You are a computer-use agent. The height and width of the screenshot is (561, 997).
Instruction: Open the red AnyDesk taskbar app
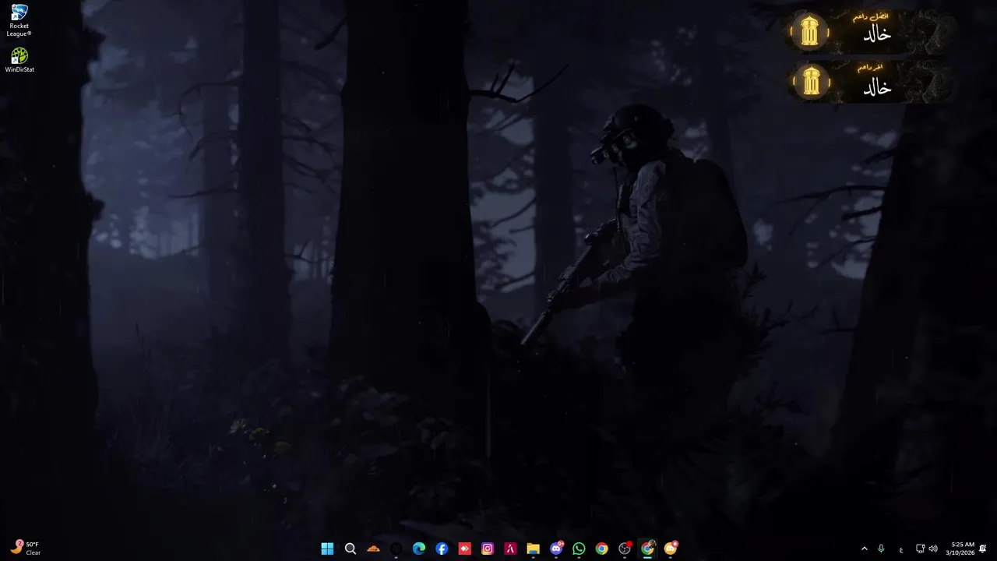pyautogui.click(x=464, y=549)
